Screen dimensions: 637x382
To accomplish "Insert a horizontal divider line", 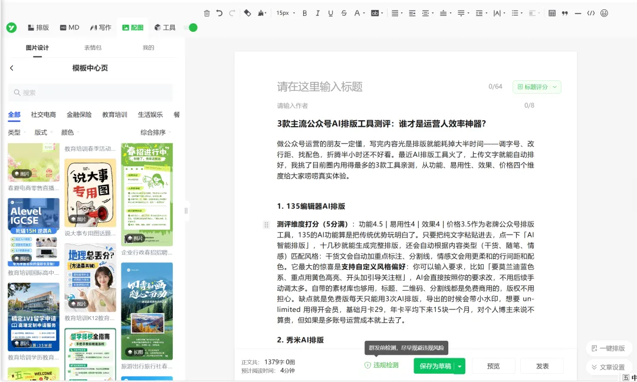I will 577,13.
